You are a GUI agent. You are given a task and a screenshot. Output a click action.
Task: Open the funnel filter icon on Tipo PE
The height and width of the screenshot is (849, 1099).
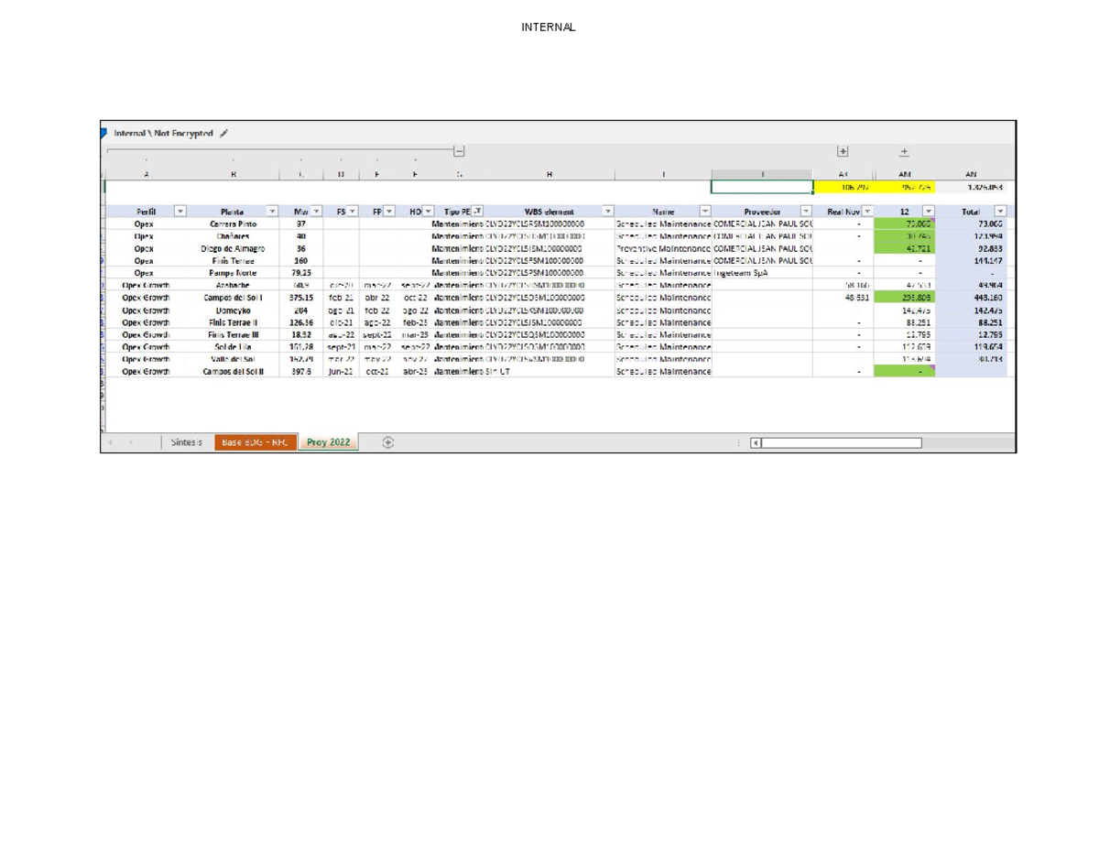point(478,211)
